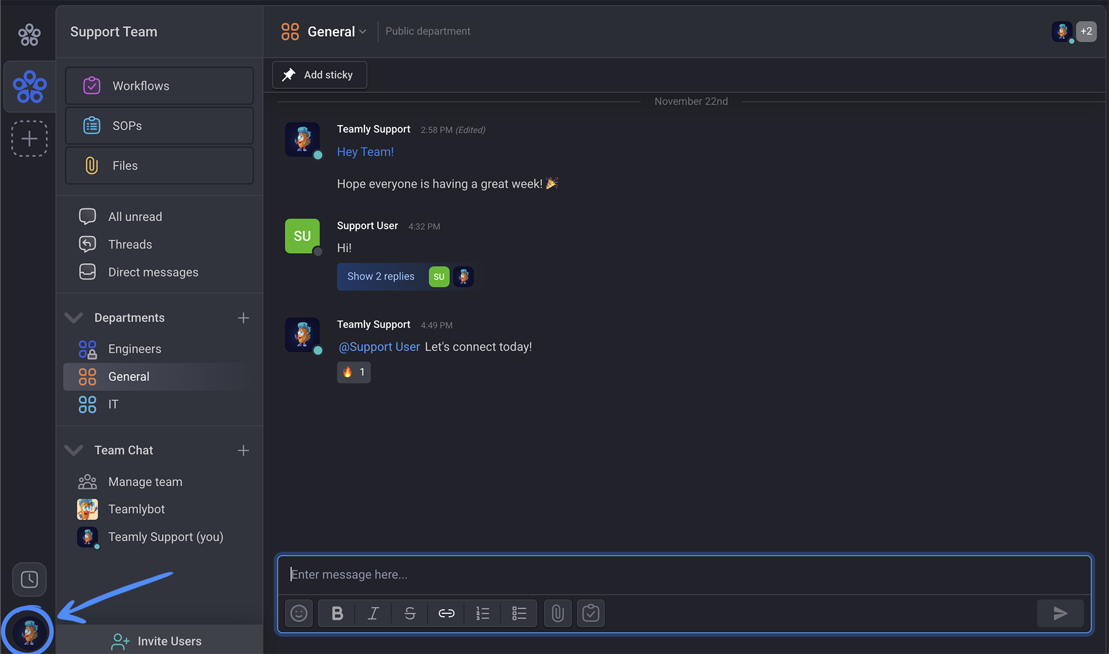The image size is (1109, 654).
Task: Insert a link in the message
Action: (447, 613)
